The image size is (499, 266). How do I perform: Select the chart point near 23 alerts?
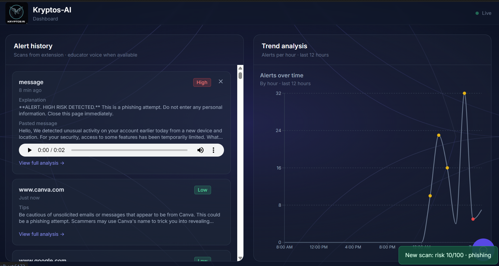coord(439,135)
